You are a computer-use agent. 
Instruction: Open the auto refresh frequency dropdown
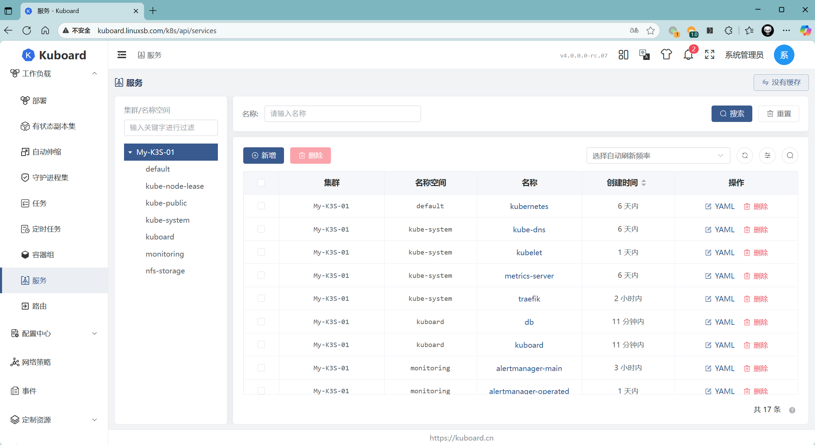click(x=658, y=156)
